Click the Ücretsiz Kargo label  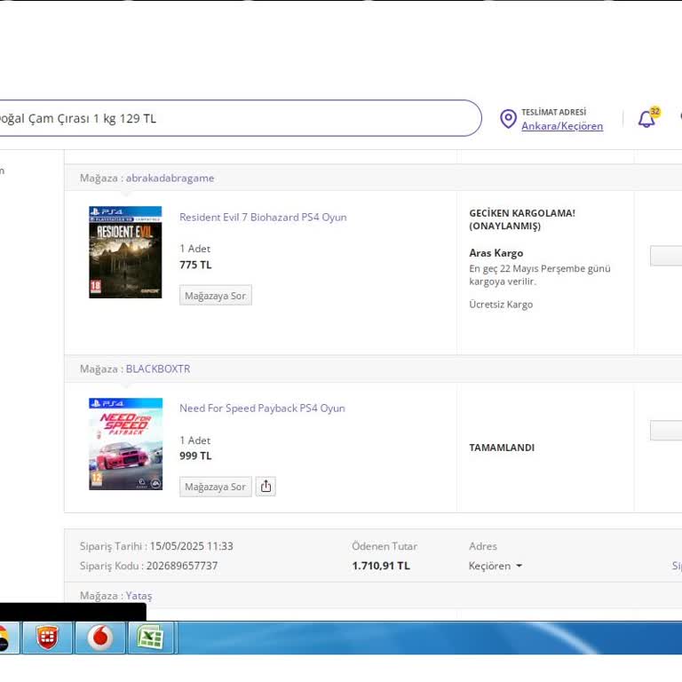coord(501,305)
